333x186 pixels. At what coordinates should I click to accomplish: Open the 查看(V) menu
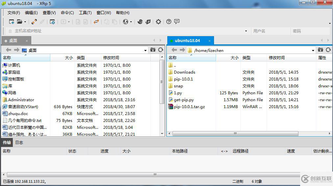click(x=49, y=13)
